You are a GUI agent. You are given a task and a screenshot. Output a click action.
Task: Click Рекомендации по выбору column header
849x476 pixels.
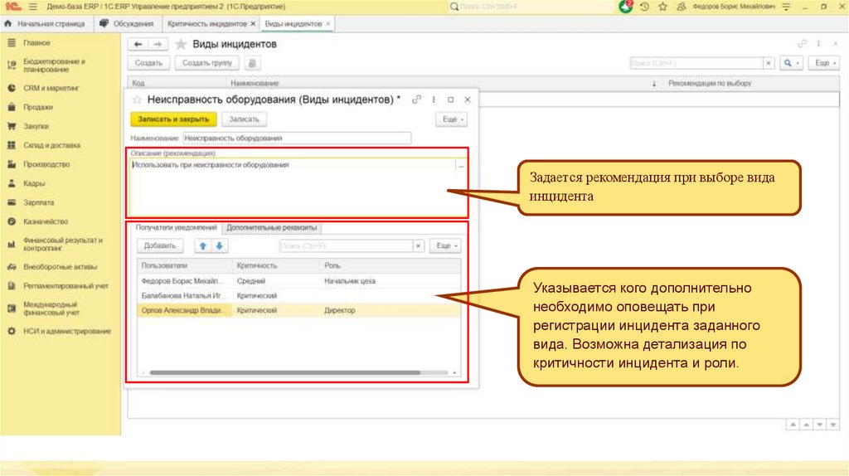tap(710, 84)
